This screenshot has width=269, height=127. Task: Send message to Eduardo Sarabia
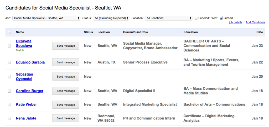(66, 62)
